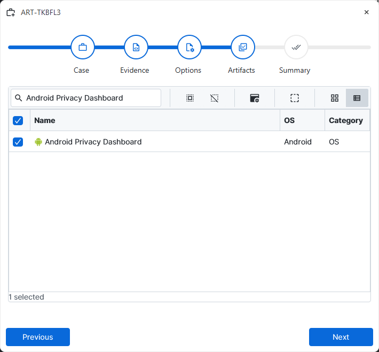The height and width of the screenshot is (352, 379).
Task: Sort by the Category column header
Action: (347, 120)
